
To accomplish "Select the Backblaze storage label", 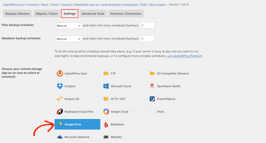I will 117,124.
